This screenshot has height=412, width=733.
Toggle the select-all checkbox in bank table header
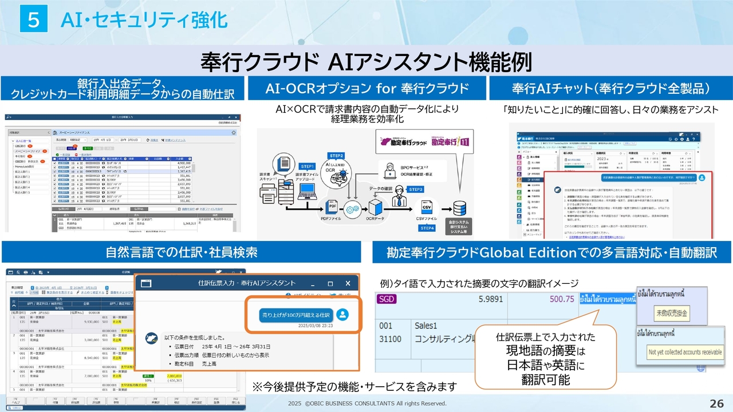(54, 158)
